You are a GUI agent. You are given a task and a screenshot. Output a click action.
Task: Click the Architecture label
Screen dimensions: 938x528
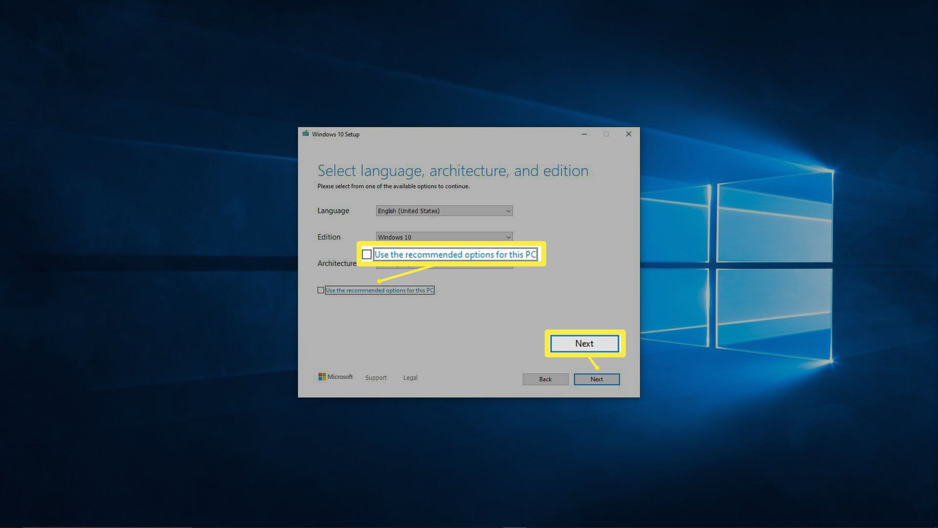[x=337, y=264]
